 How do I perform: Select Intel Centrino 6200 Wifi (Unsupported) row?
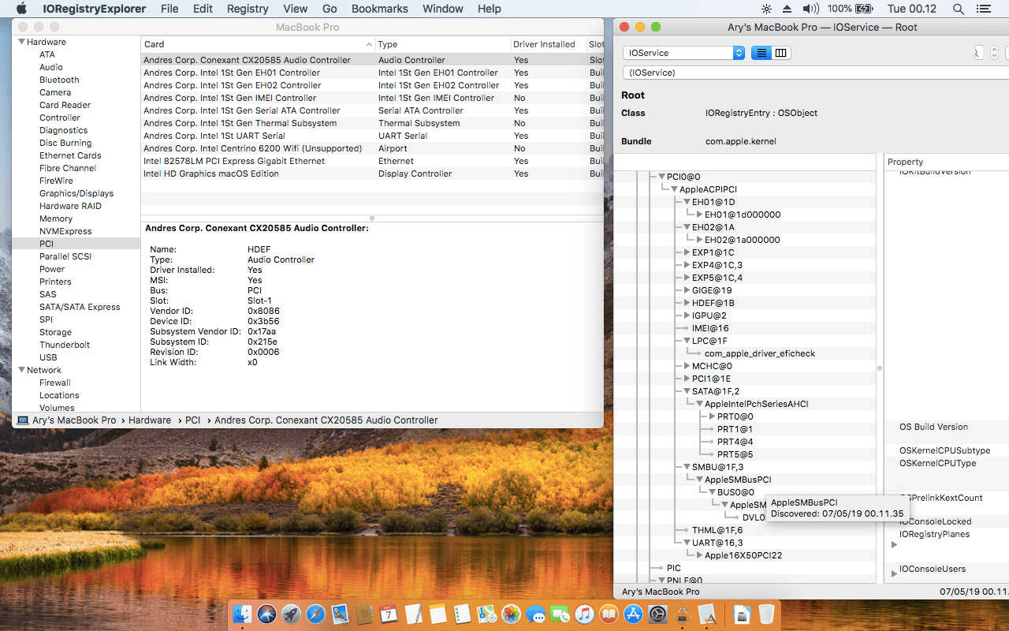pos(372,148)
